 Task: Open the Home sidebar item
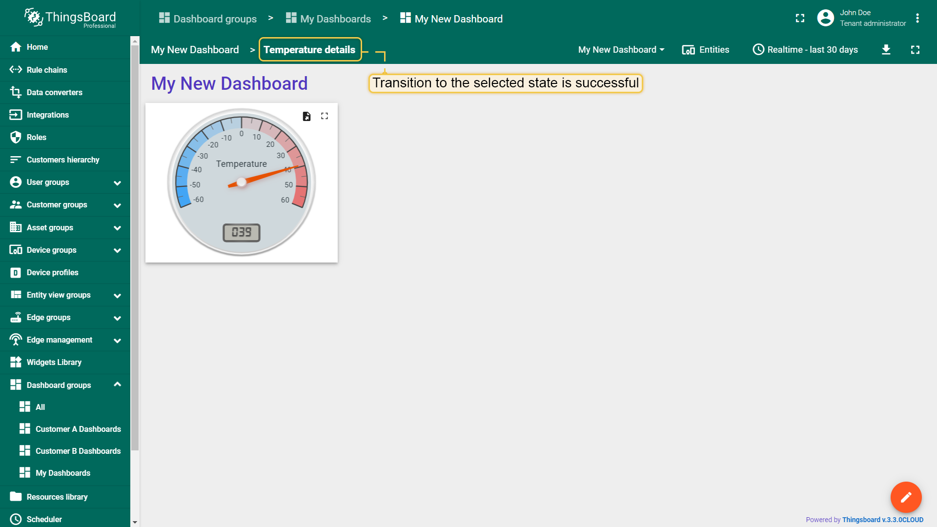click(x=65, y=47)
